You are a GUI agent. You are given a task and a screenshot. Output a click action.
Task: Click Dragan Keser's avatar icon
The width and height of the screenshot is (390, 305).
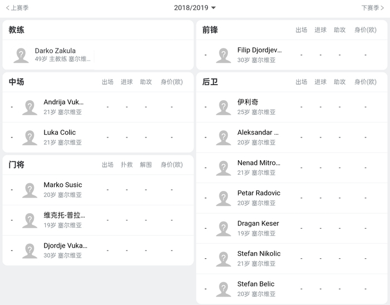point(223,228)
